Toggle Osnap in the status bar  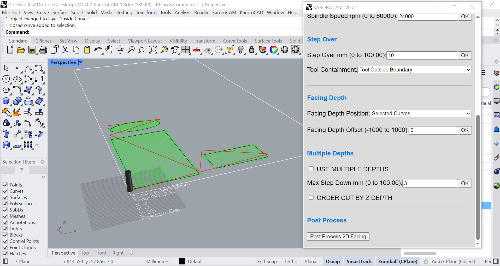tap(333, 261)
